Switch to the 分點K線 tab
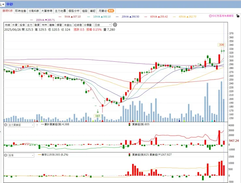The image size is (241, 183). click(x=34, y=11)
